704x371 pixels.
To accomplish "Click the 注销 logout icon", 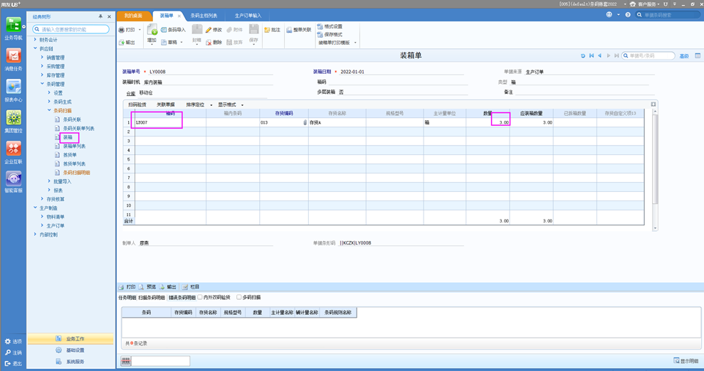I will pos(8,353).
